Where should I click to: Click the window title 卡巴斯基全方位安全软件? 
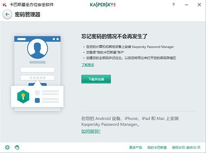[32, 5]
